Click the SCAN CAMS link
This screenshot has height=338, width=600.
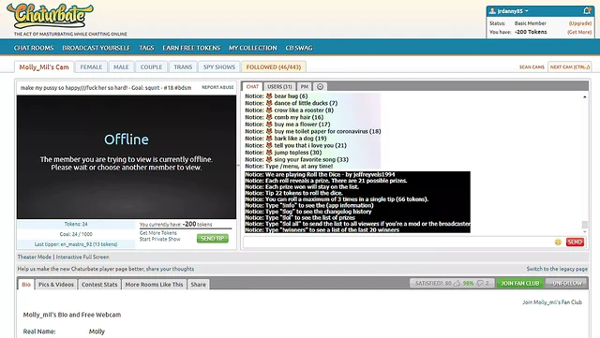(x=532, y=66)
